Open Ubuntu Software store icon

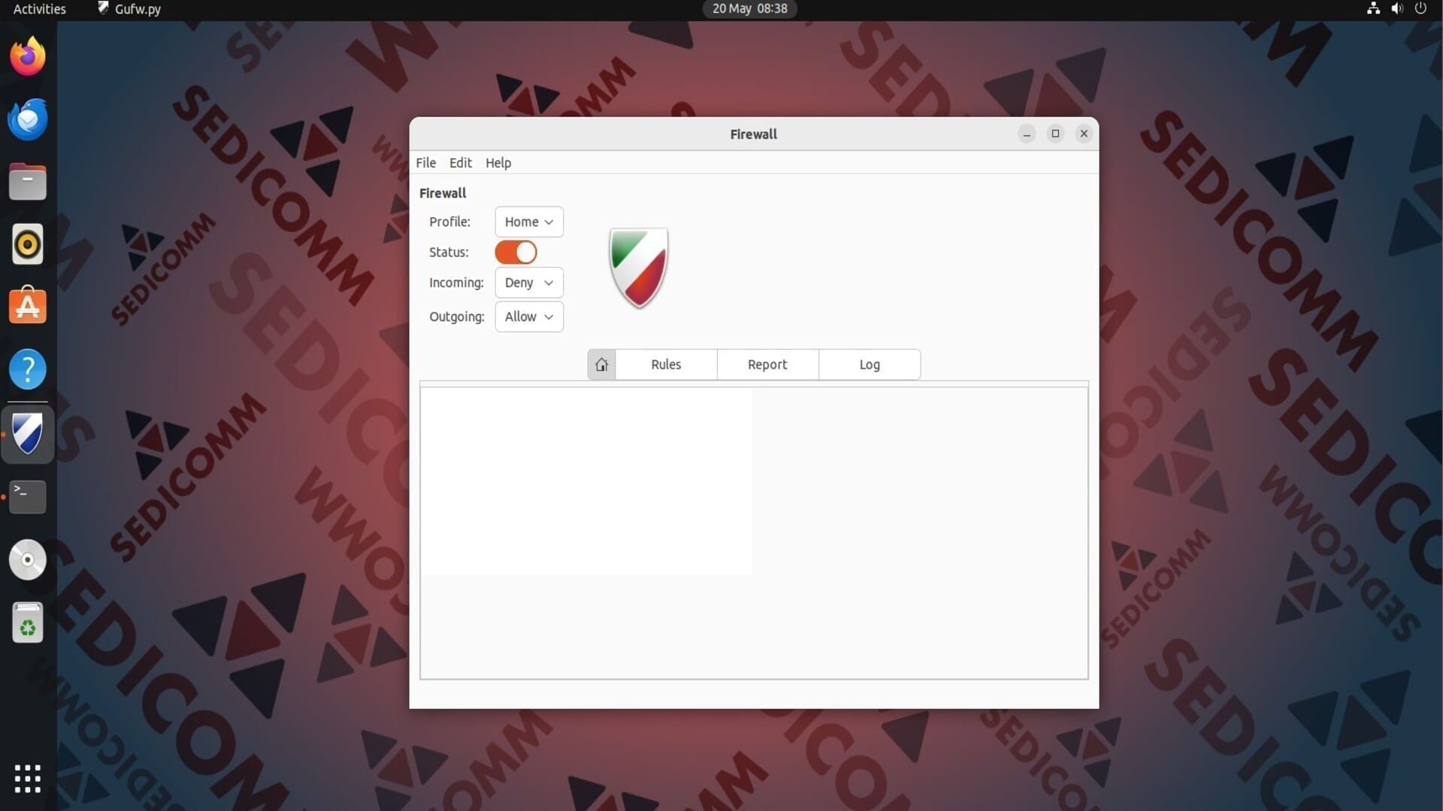click(28, 306)
